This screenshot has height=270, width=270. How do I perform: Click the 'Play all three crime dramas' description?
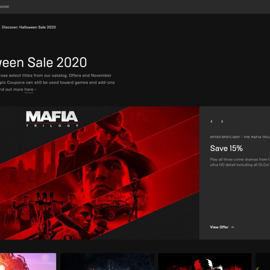(240, 162)
